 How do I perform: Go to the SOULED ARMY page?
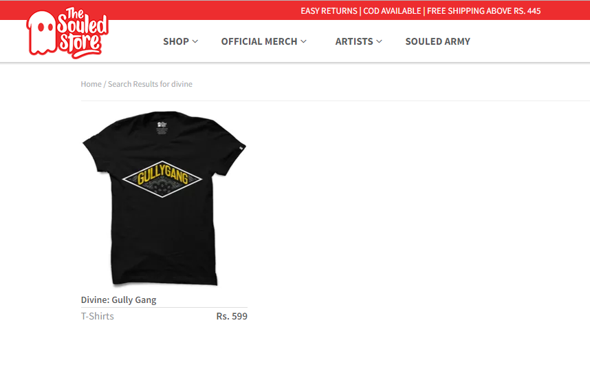(437, 41)
